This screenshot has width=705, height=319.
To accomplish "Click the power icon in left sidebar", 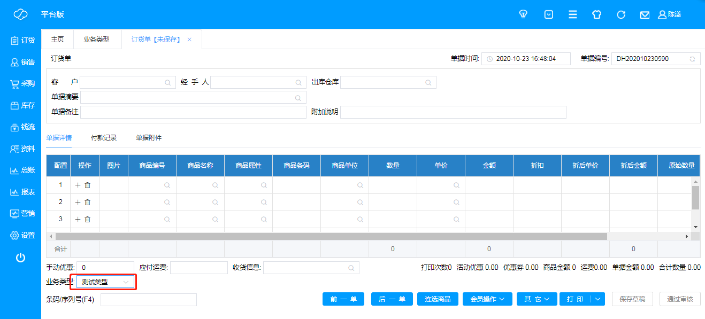I will [x=20, y=258].
